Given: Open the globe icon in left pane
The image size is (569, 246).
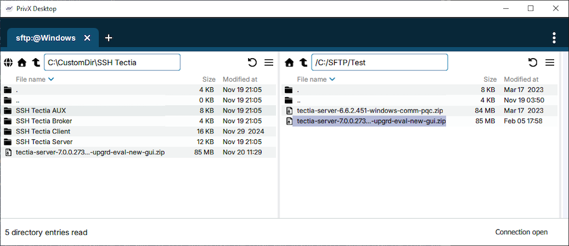Looking at the screenshot, I should coord(8,63).
